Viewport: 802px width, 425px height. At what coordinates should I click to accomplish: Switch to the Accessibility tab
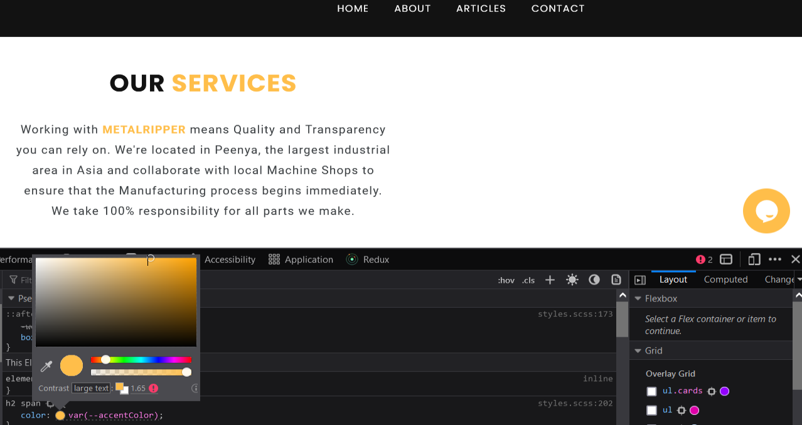coord(230,260)
